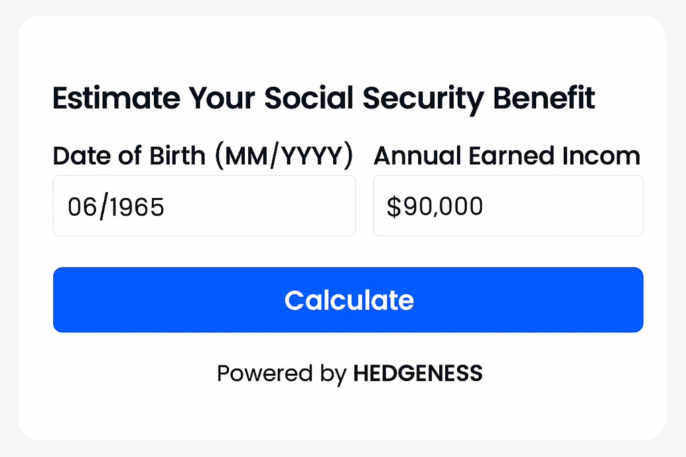Screen dimensions: 686x457
Task: Click the HEDGENESS brand name
Action: 417,373
